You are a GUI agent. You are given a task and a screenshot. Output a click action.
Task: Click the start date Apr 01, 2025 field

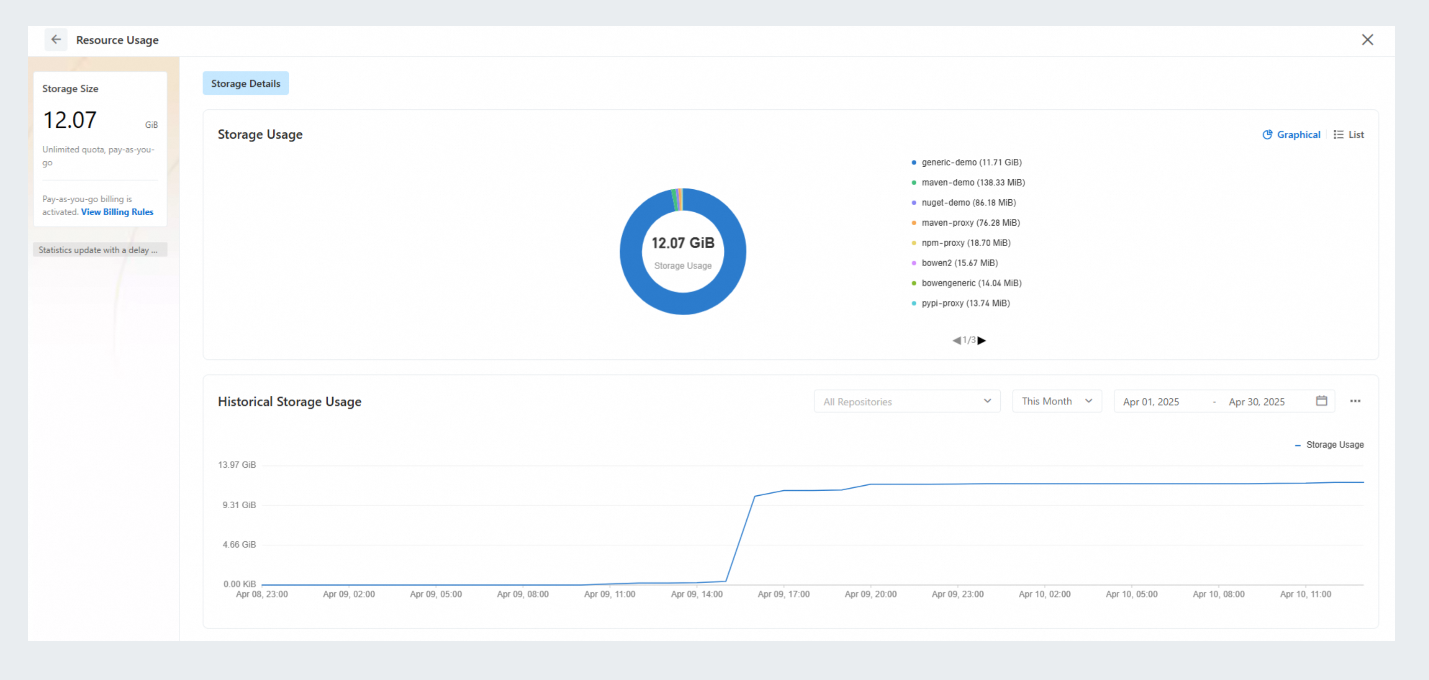click(1151, 402)
